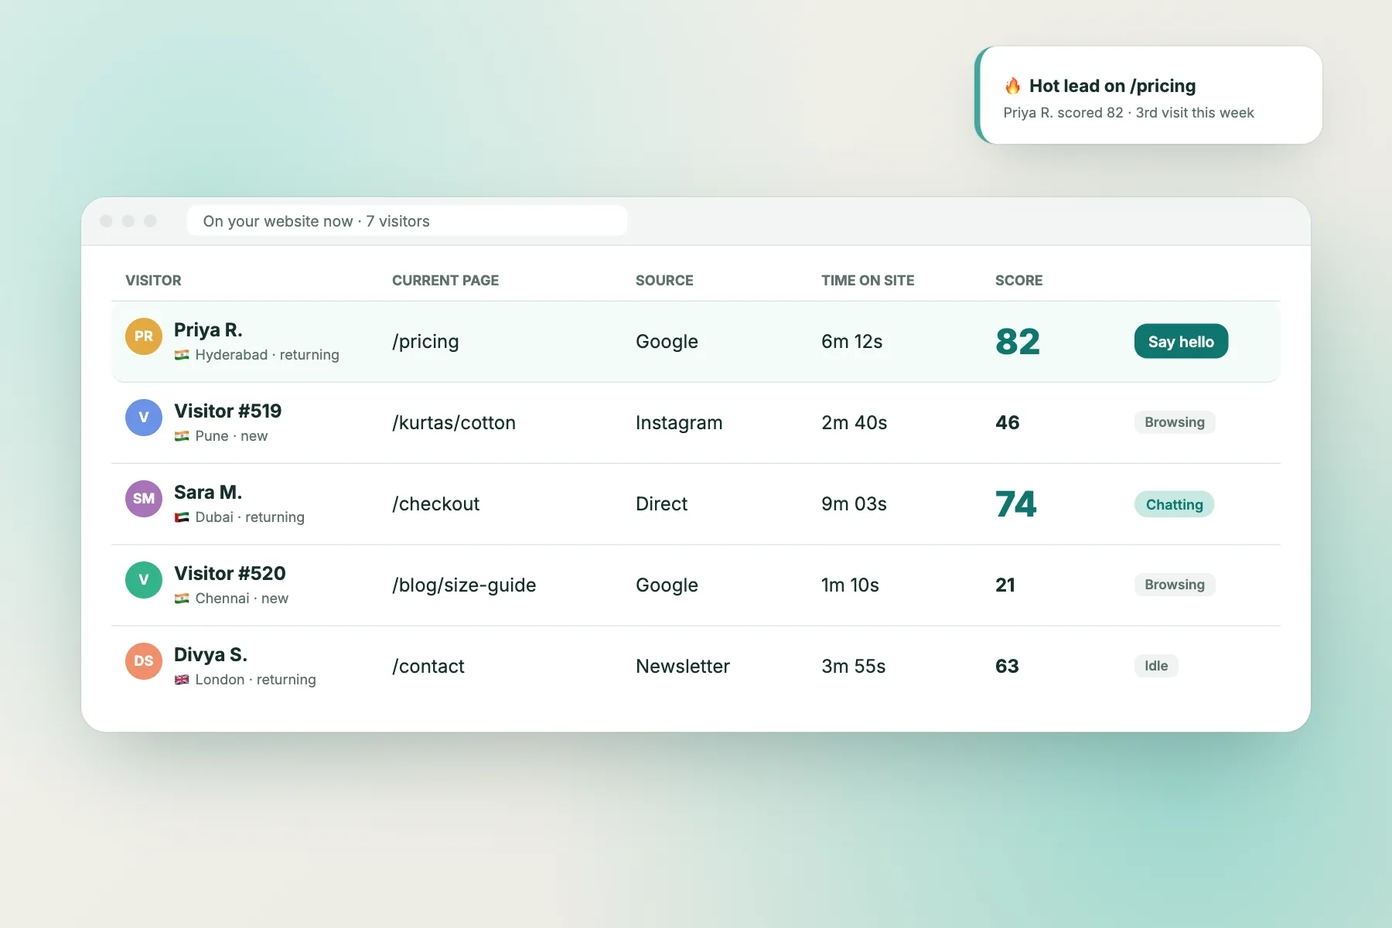1392x928 pixels.
Task: Click the Chatting status badge for Sara M.
Action: [x=1174, y=504]
